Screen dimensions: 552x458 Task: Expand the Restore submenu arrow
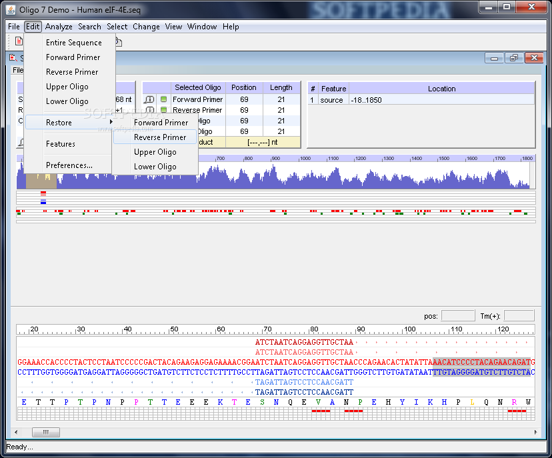111,122
